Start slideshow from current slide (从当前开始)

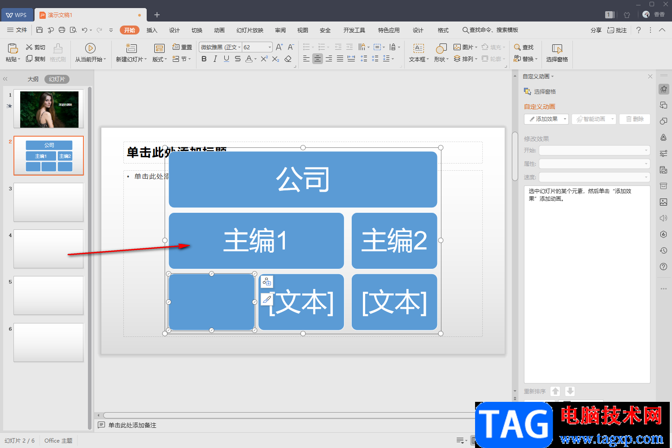coord(90,52)
